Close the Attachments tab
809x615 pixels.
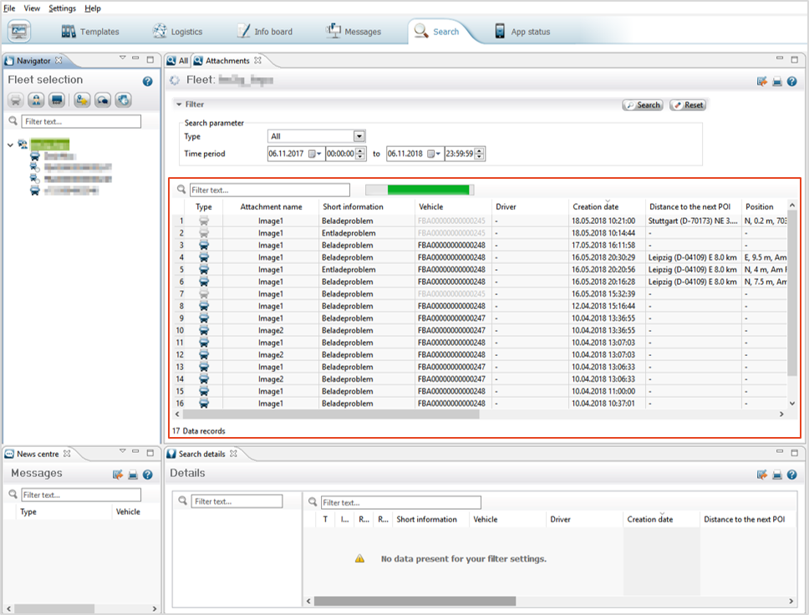(x=257, y=60)
